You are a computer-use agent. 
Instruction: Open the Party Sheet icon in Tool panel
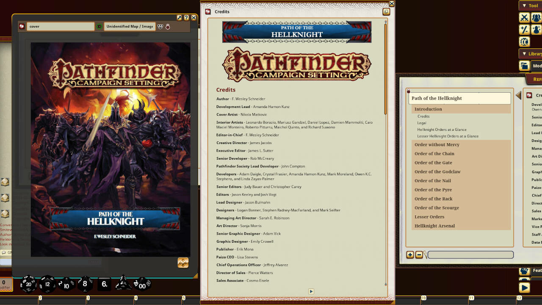pyautogui.click(x=536, y=17)
